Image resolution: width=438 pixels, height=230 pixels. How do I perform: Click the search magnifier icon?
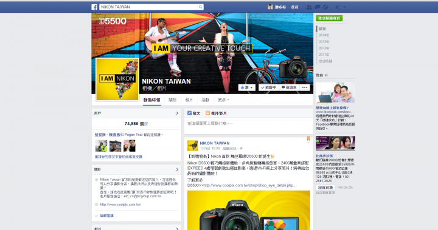coord(200,7)
